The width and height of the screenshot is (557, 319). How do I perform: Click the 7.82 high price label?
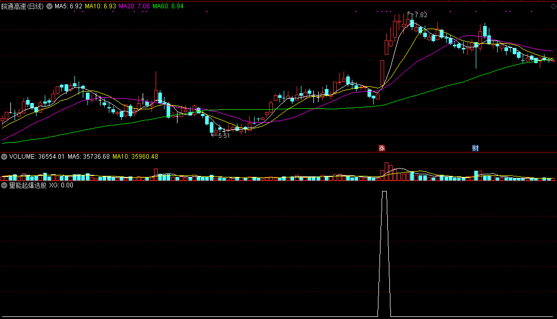click(421, 15)
